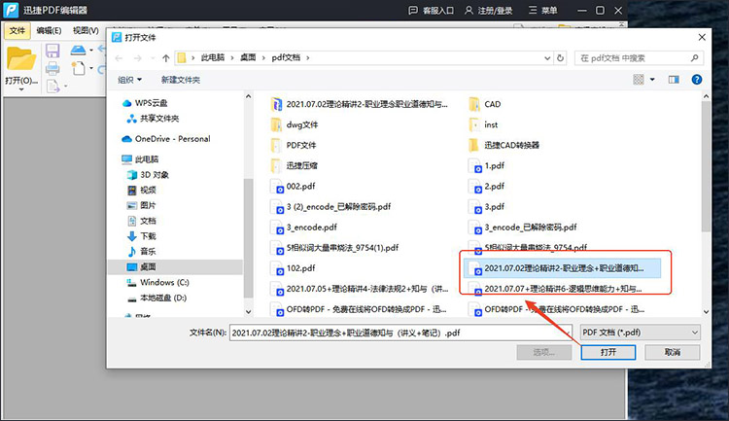The width and height of the screenshot is (729, 421).
Task: Expand the dropdown arrow under 打开(O)
Action: [x=21, y=89]
